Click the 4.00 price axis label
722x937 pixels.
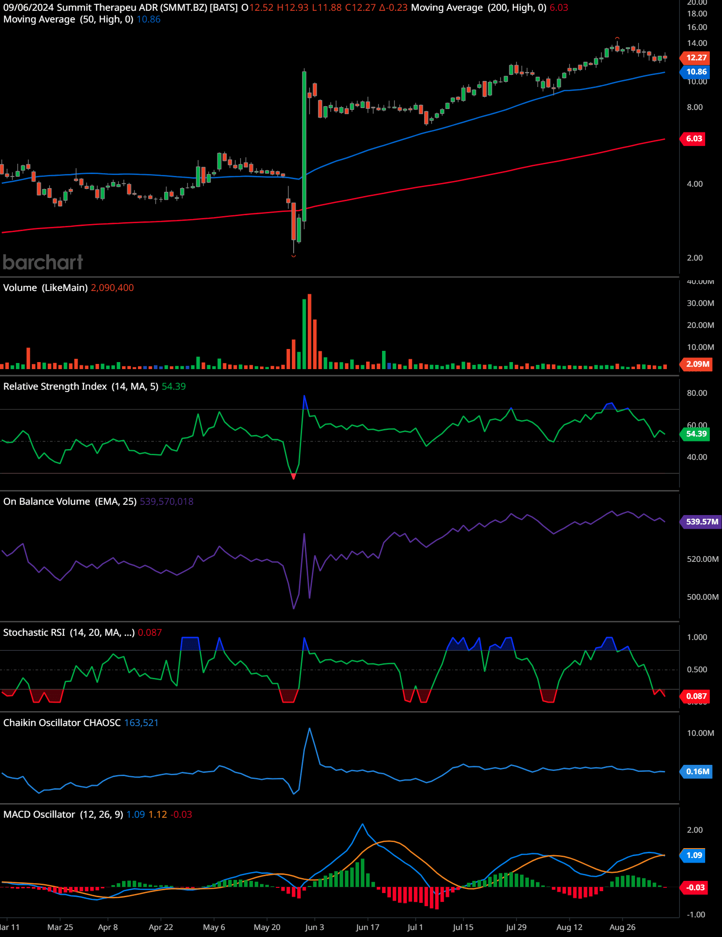coord(694,184)
